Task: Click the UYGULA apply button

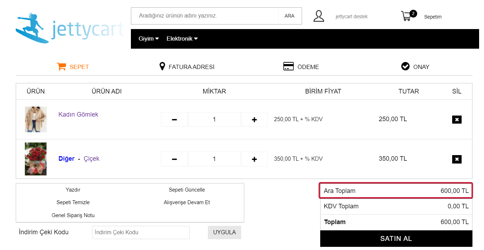Action: coord(224,232)
